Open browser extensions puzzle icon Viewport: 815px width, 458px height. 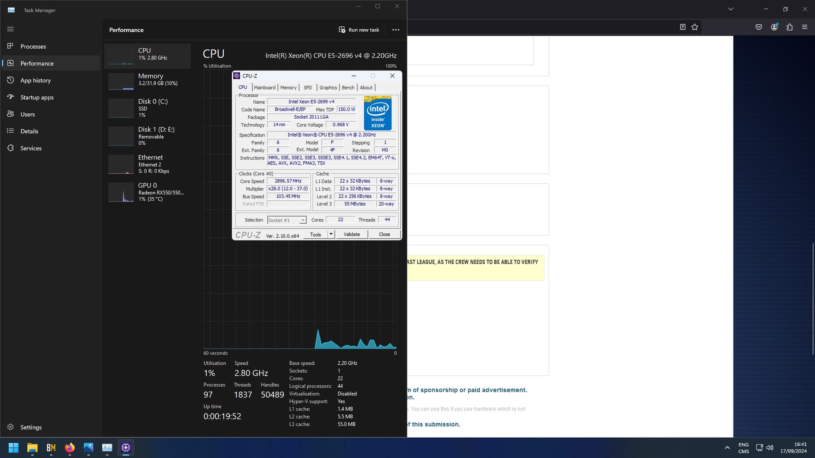point(790,27)
